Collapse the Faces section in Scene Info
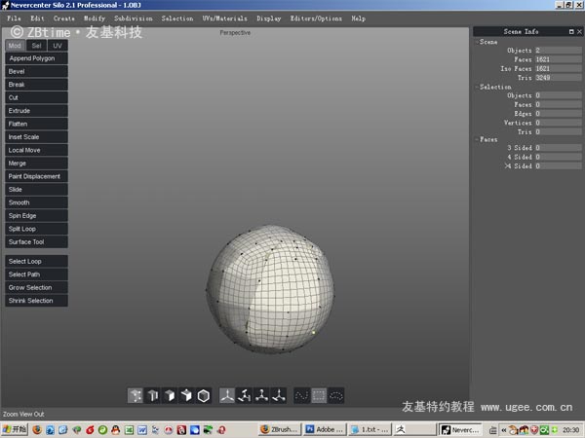The width and height of the screenshot is (585, 438). [x=477, y=139]
